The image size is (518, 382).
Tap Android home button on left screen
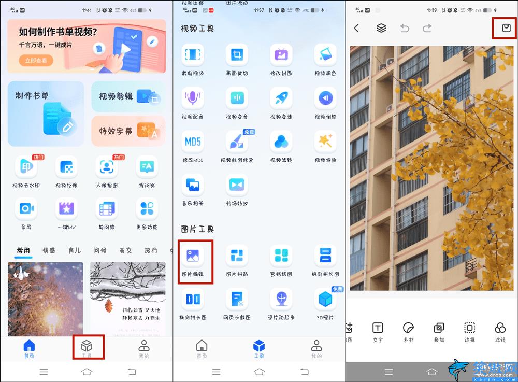coord(87,372)
